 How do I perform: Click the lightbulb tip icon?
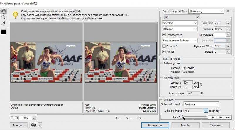click(16, 15)
